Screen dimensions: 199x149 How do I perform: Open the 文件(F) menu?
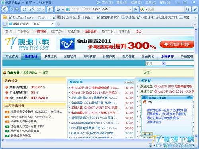click(x=107, y=2)
